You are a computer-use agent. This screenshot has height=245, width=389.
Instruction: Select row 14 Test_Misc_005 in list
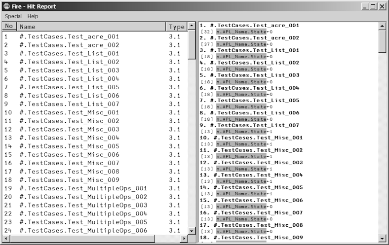point(95,146)
